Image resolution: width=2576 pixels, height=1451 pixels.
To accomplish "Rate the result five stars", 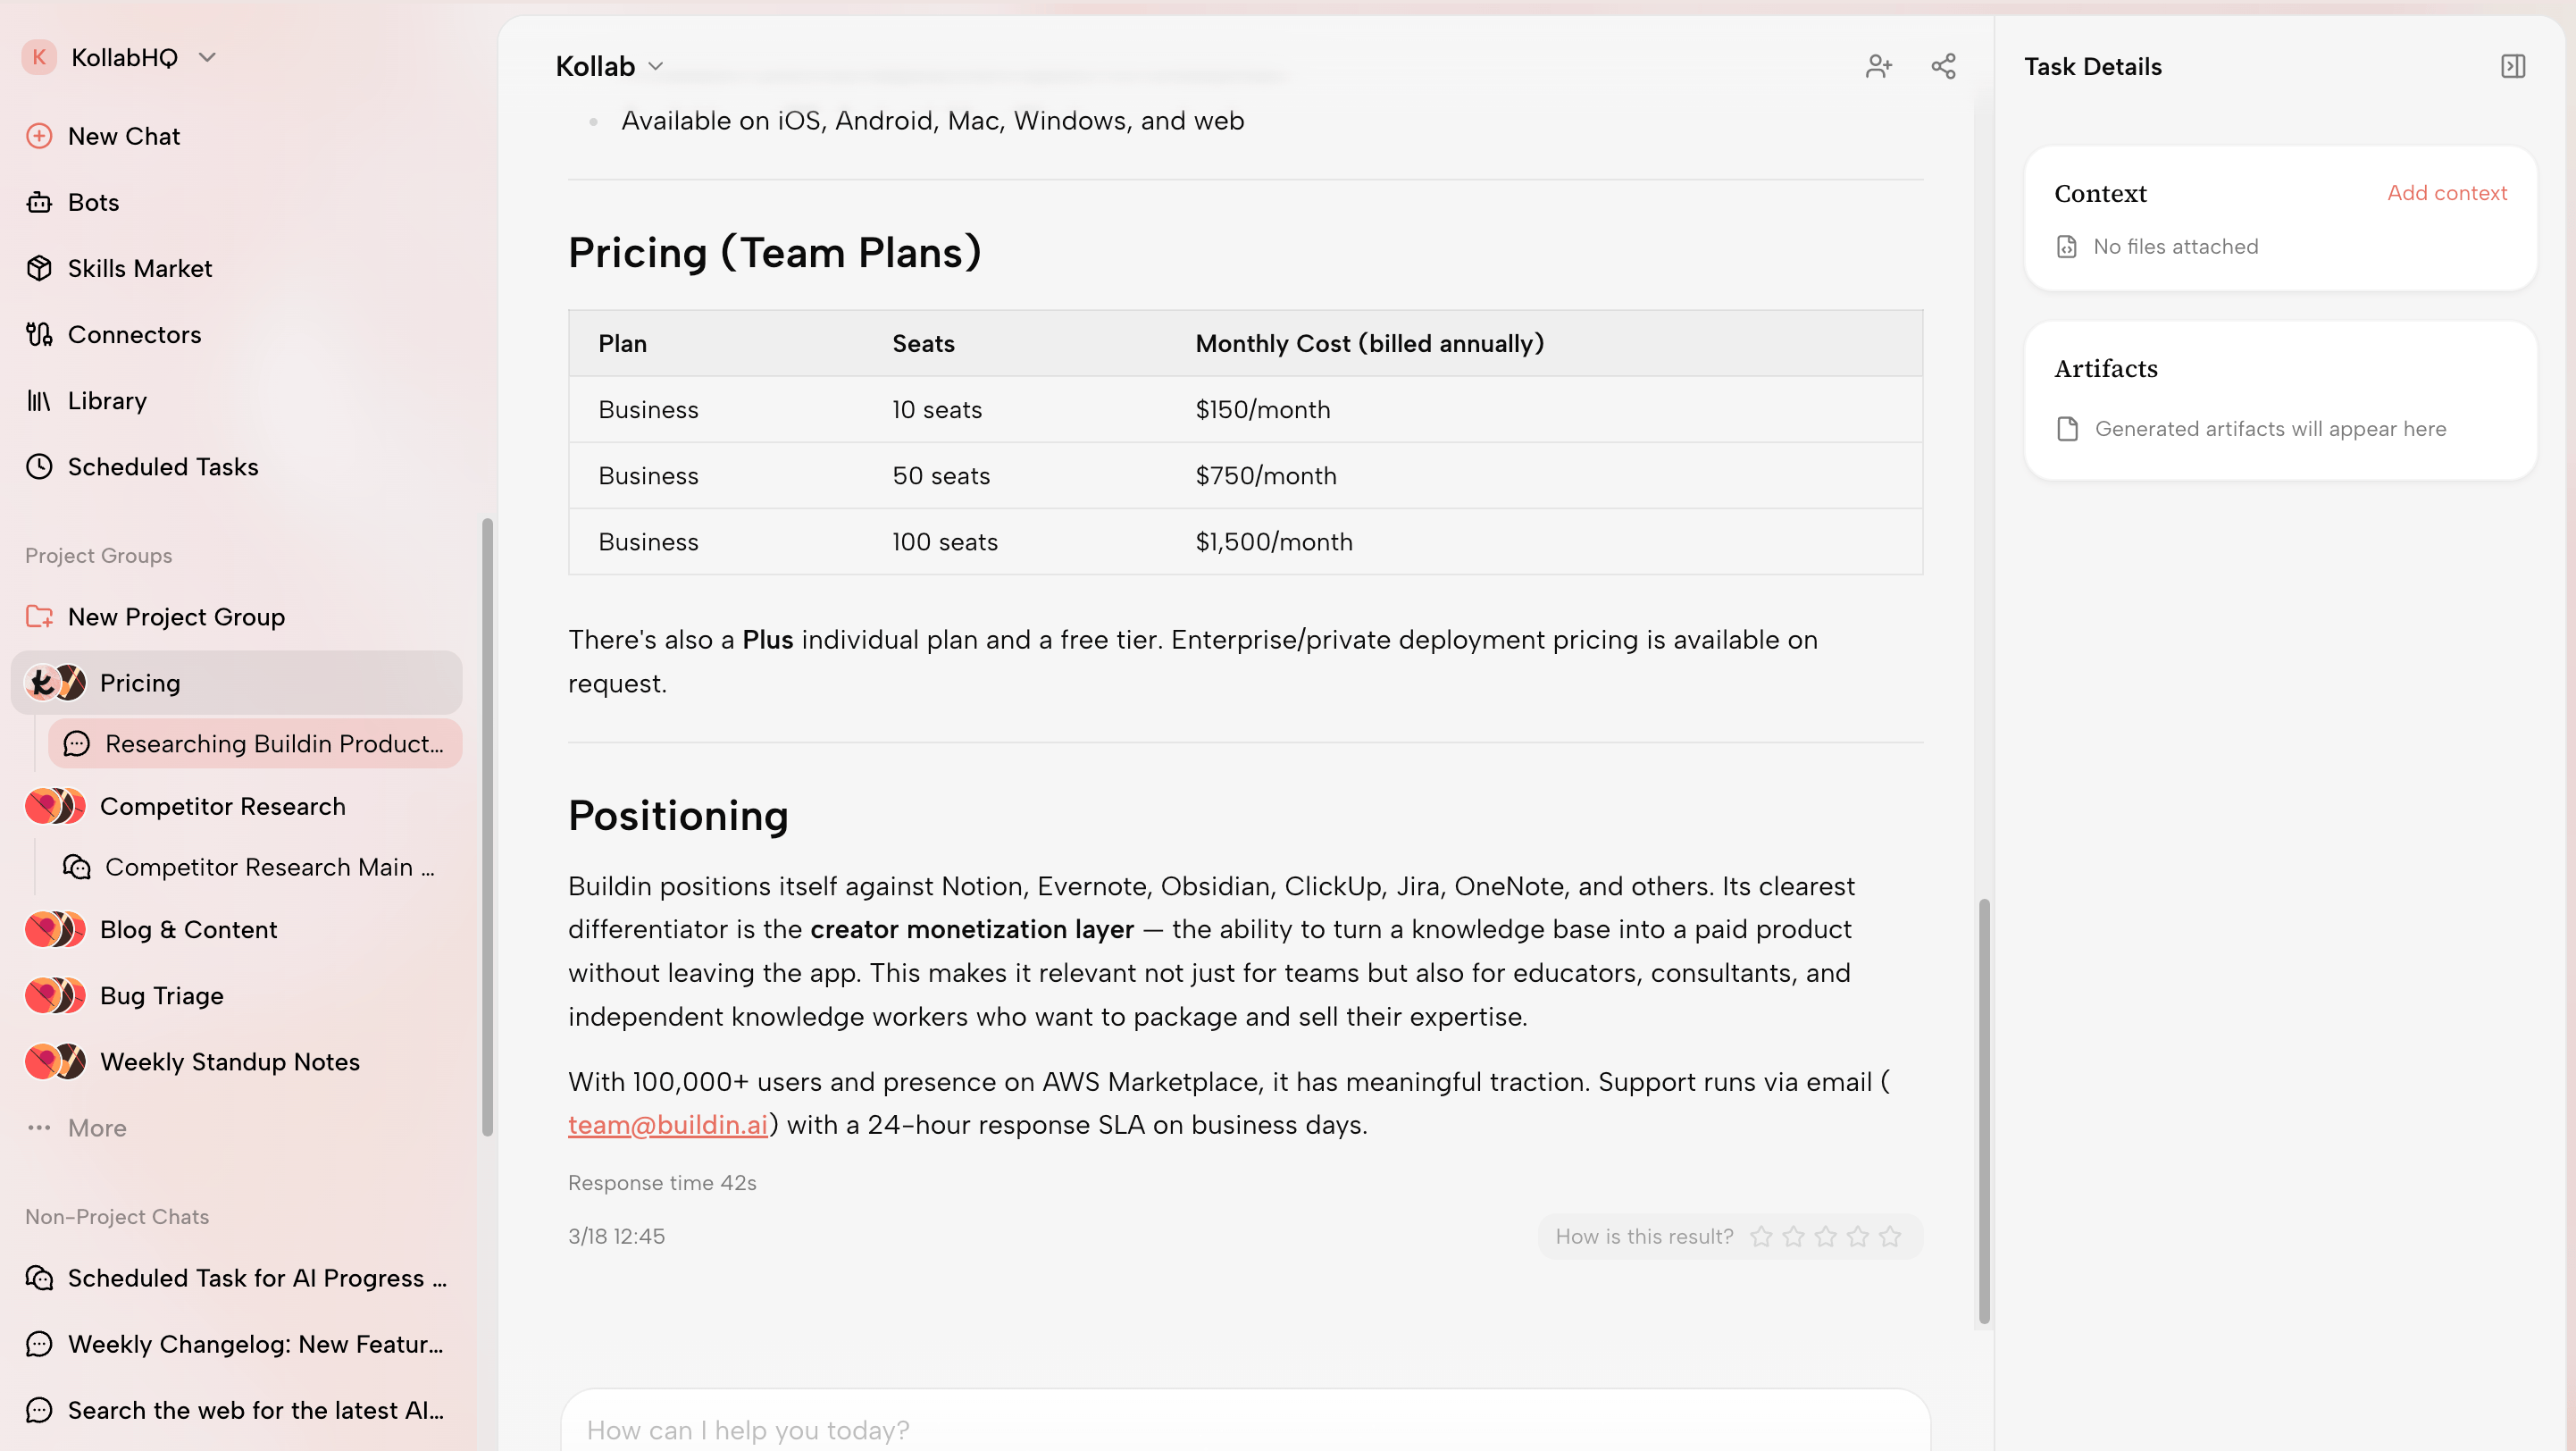I will pos(1890,1237).
